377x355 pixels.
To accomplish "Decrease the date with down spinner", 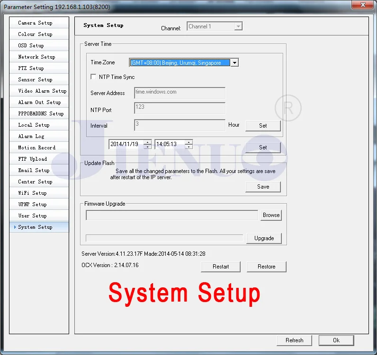I will [x=147, y=147].
